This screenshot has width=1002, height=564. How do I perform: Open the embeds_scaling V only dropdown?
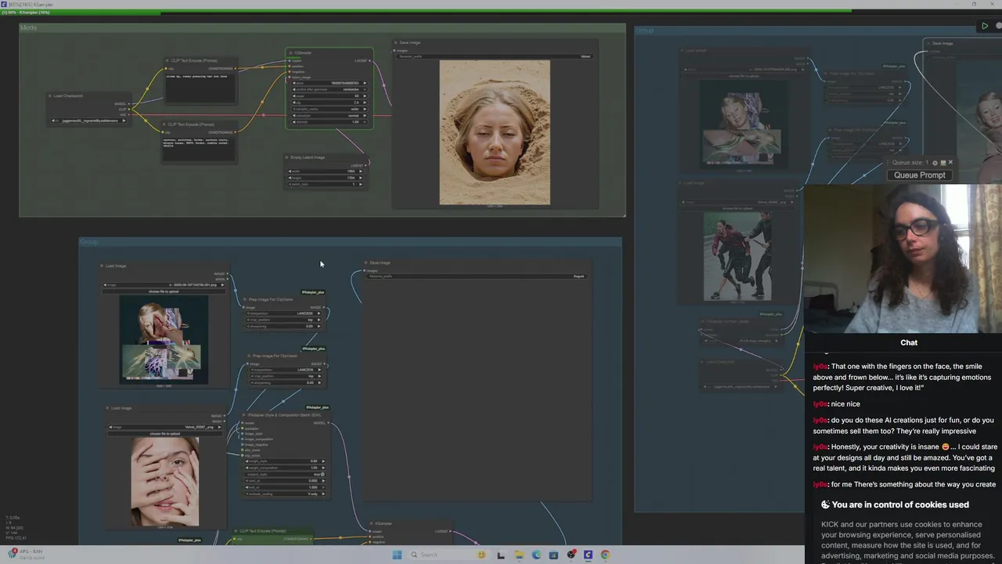tap(285, 493)
